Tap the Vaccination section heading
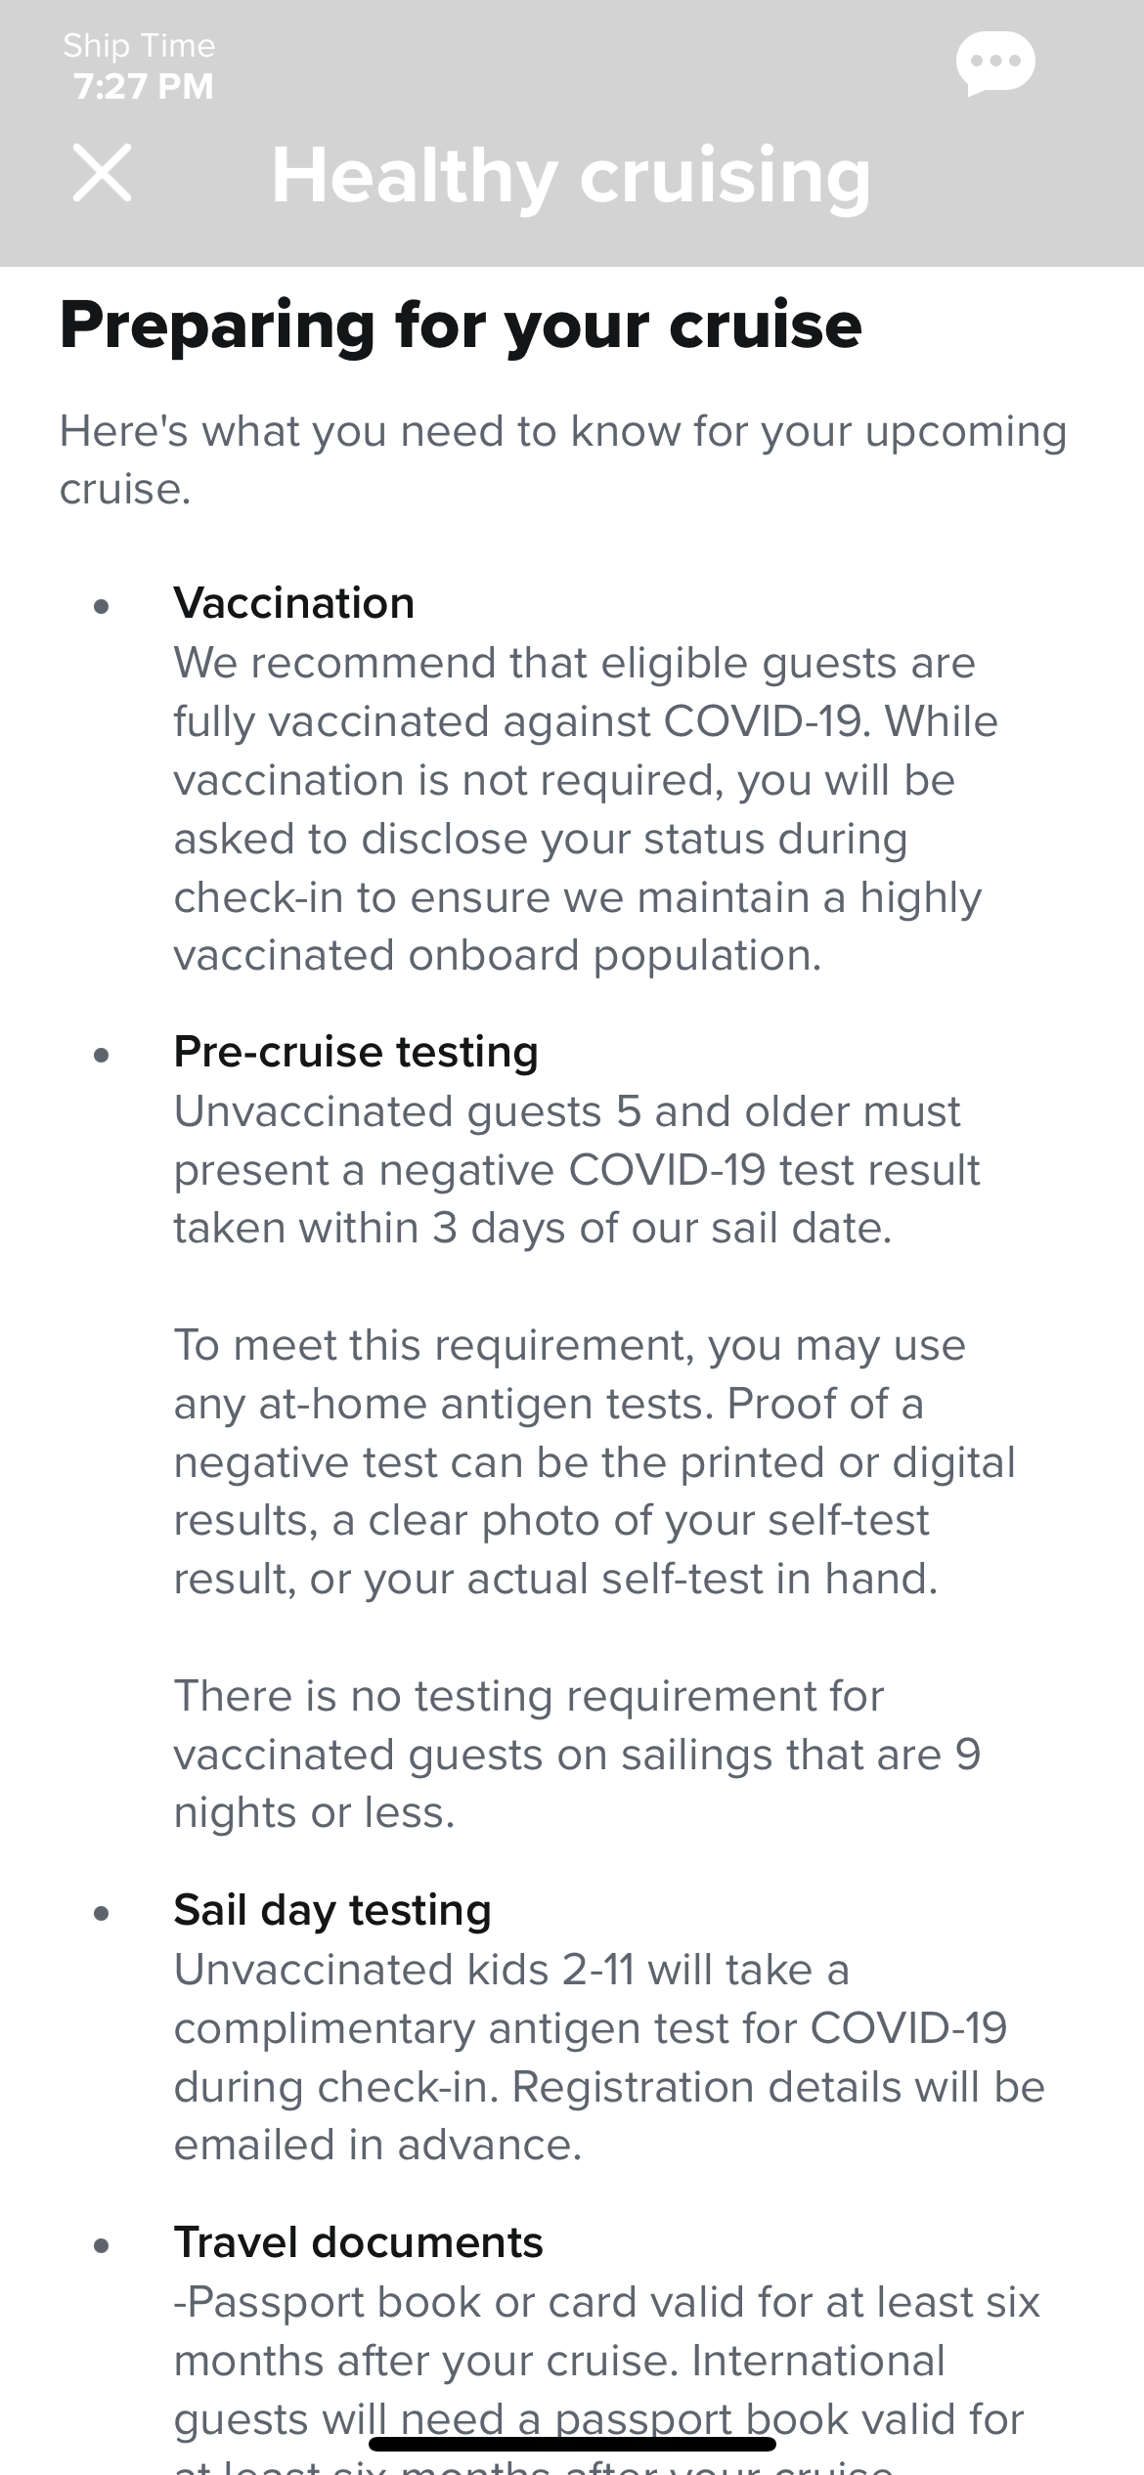This screenshot has width=1144, height=2475. 294,602
